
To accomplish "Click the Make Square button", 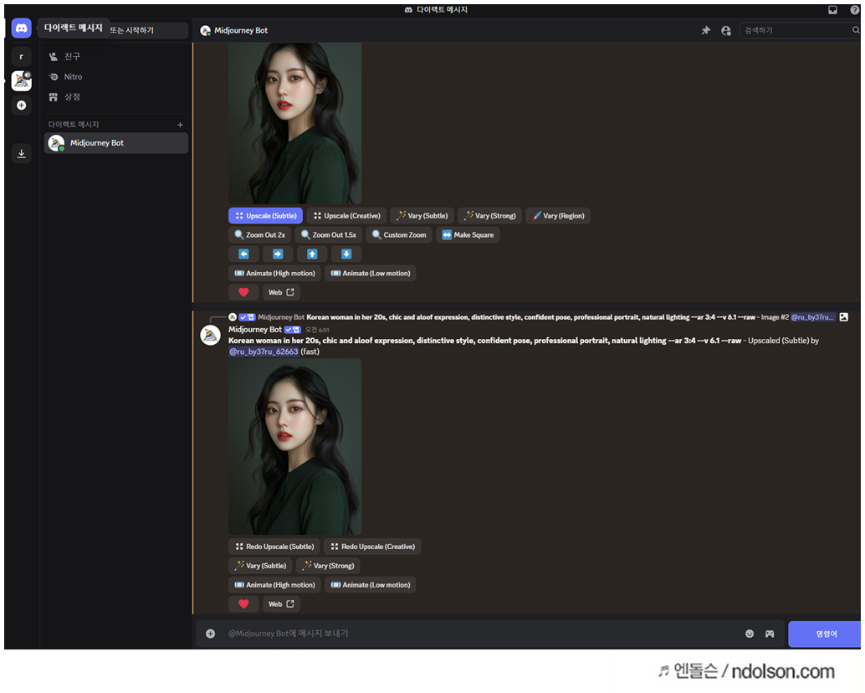I will point(468,235).
